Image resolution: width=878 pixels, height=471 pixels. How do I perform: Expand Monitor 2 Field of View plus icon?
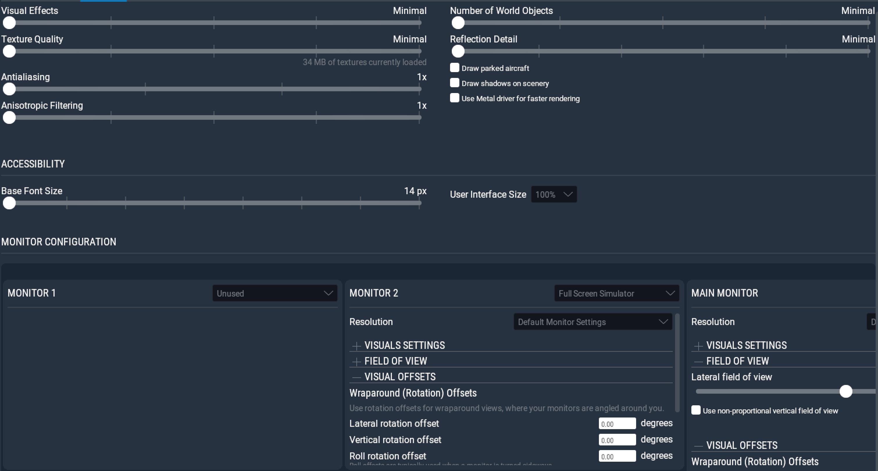(356, 361)
